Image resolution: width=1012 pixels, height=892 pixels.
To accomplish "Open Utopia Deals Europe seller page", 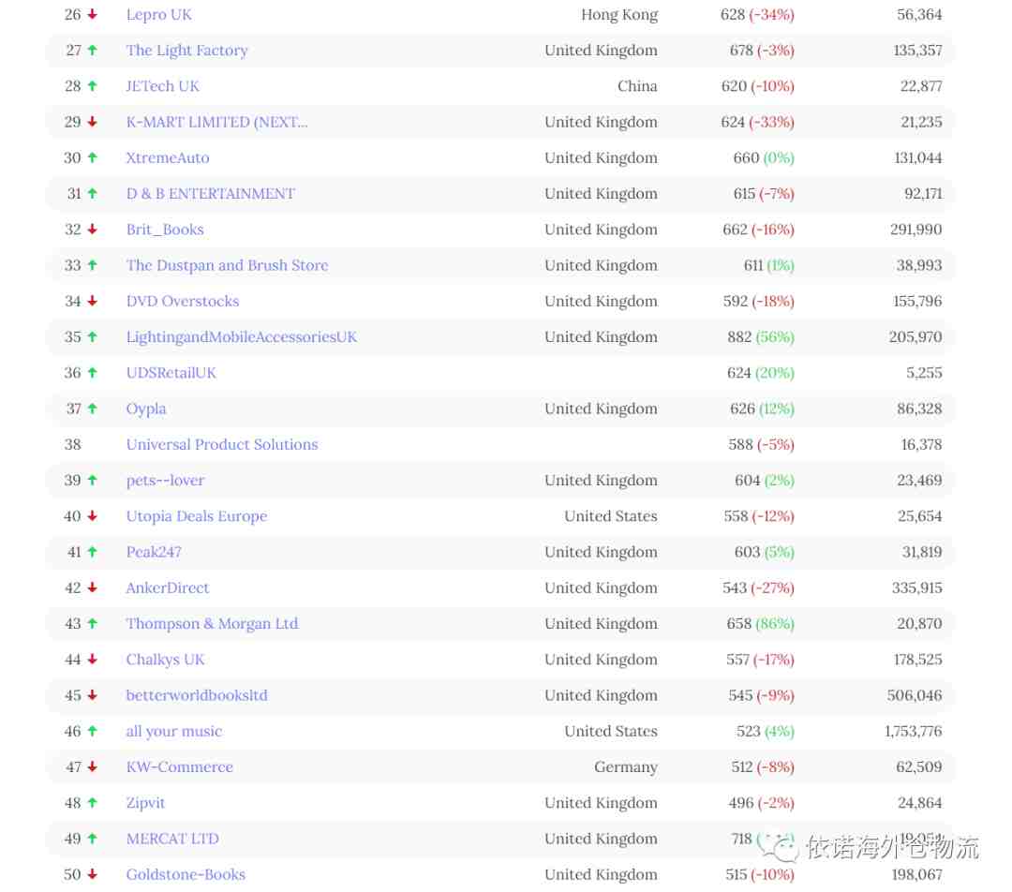I will (x=197, y=516).
